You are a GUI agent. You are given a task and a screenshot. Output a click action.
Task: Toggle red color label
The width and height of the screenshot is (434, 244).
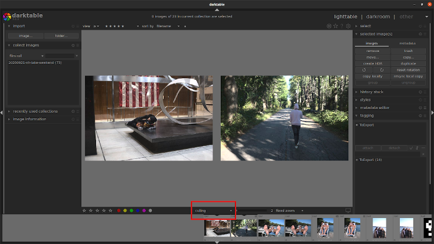coord(119,210)
